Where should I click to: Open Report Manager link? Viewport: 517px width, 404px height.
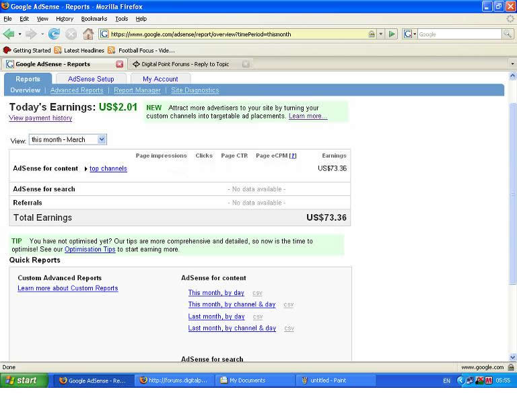click(x=137, y=90)
